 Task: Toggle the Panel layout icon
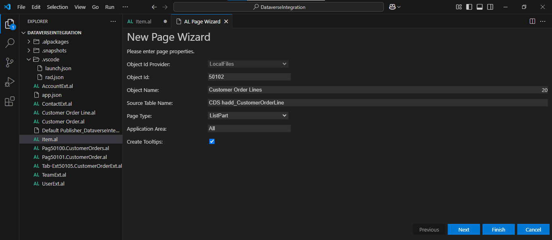480,7
